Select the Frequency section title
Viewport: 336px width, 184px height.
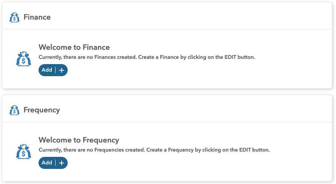[42, 110]
